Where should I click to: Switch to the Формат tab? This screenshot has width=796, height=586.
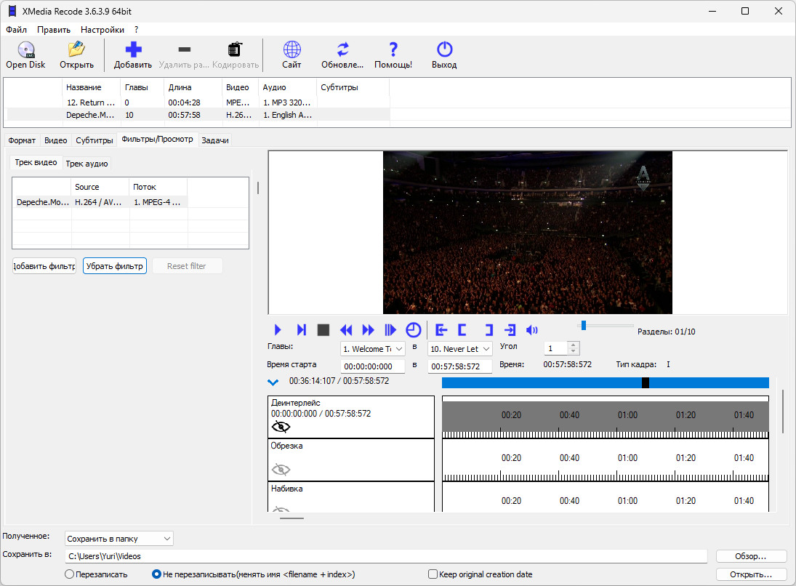pyautogui.click(x=22, y=140)
